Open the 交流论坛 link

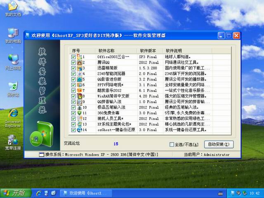(71, 144)
